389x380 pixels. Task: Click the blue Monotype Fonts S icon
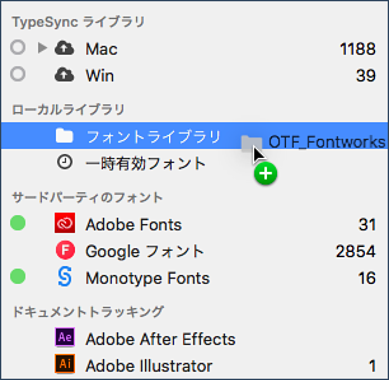pyautogui.click(x=65, y=277)
